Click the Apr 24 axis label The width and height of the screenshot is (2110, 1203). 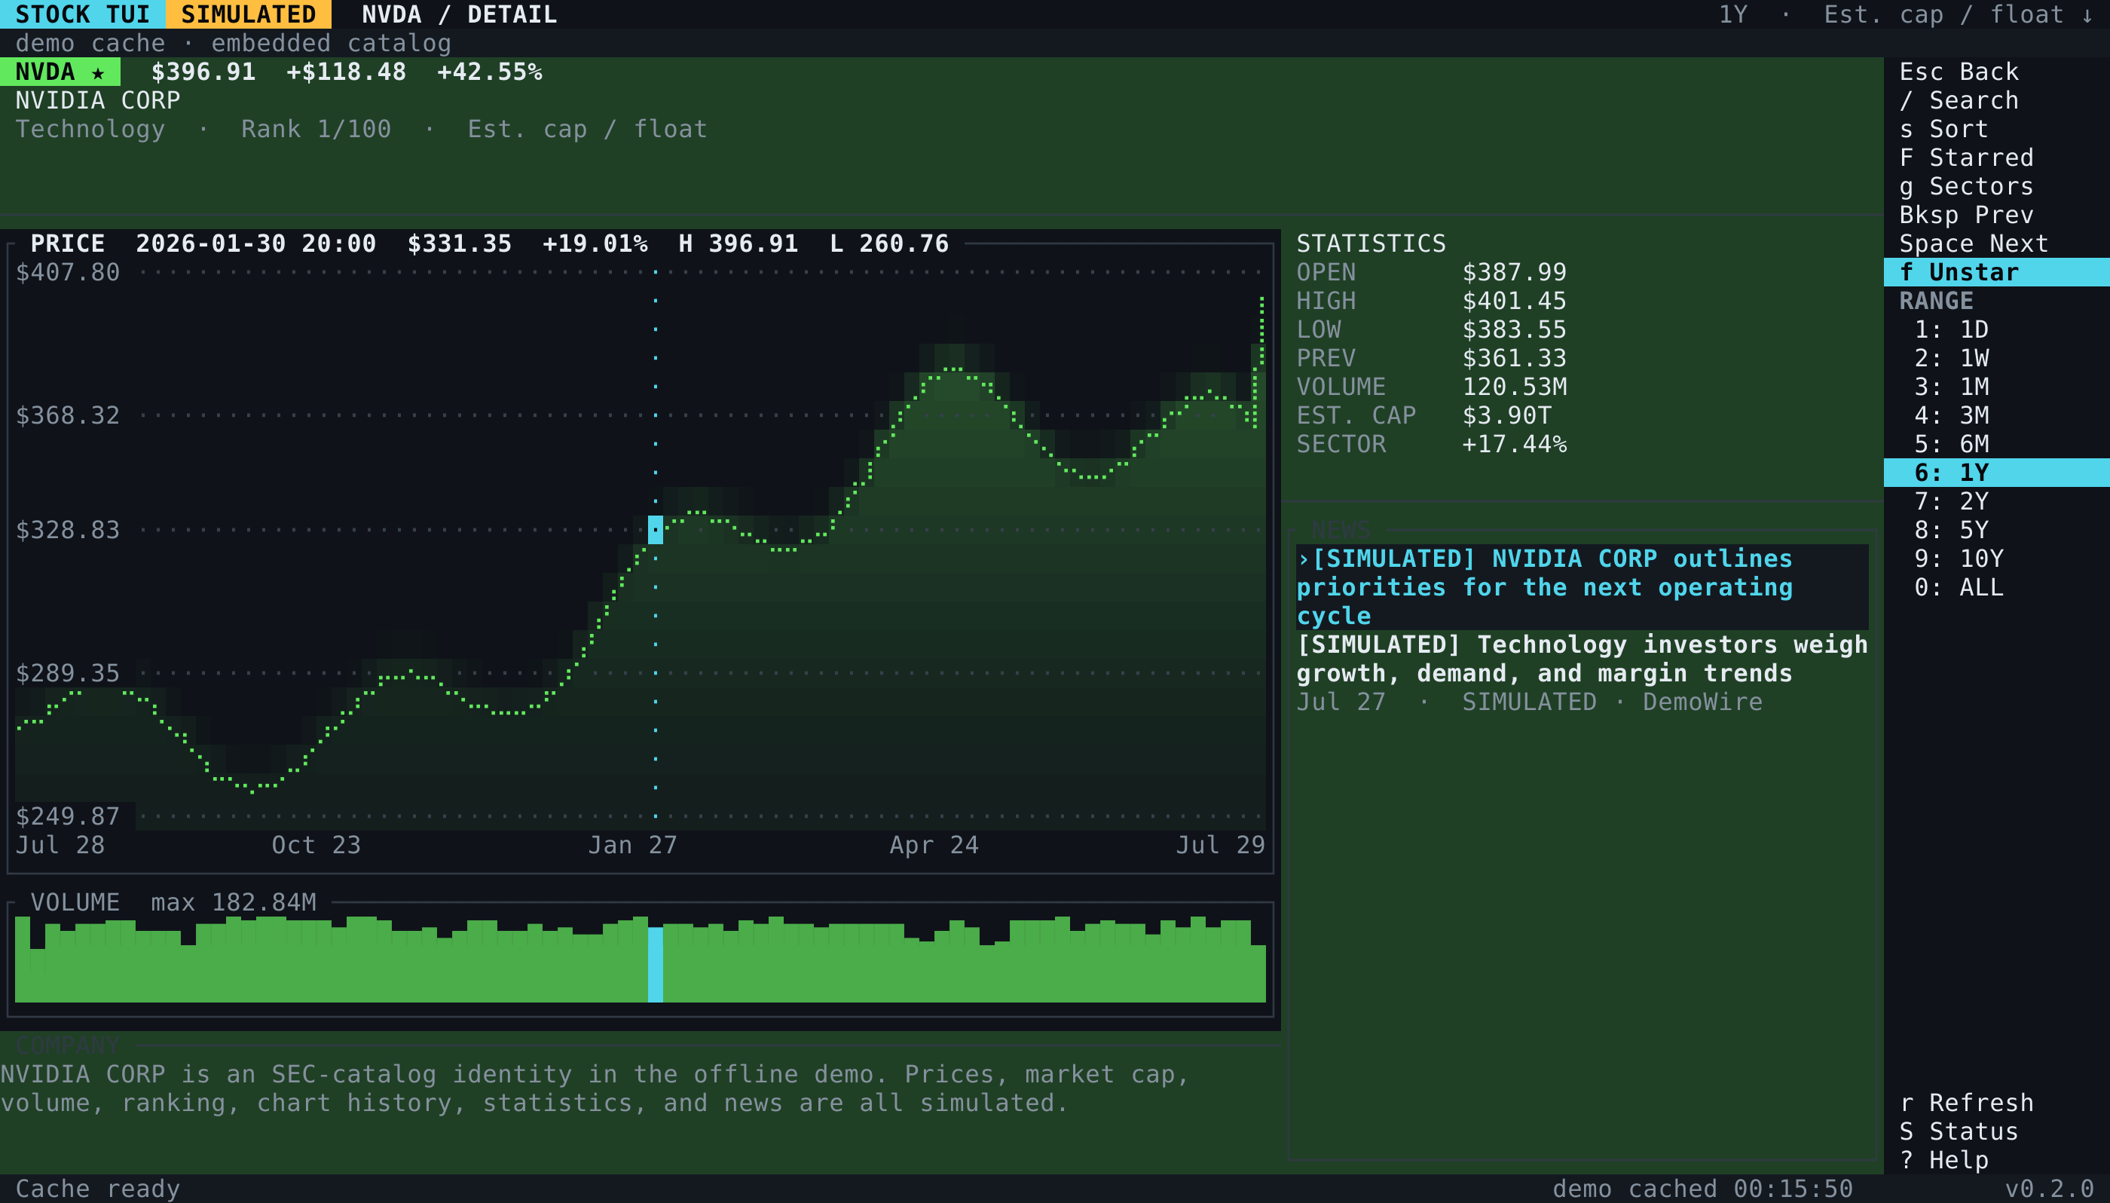(x=934, y=845)
